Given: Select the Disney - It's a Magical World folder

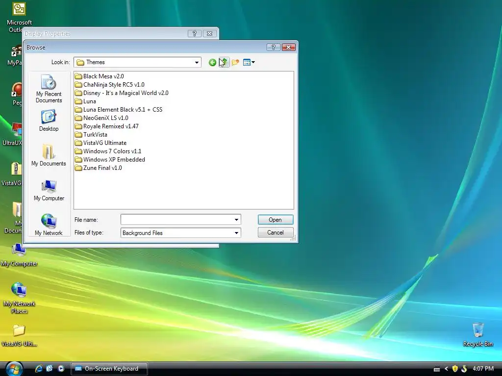Looking at the screenshot, I should click(122, 93).
